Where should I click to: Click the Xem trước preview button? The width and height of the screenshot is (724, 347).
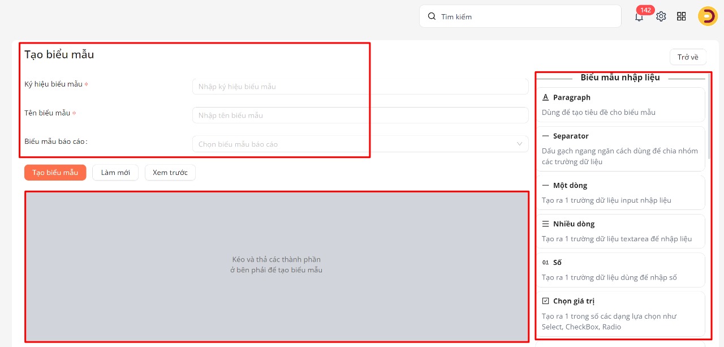170,173
